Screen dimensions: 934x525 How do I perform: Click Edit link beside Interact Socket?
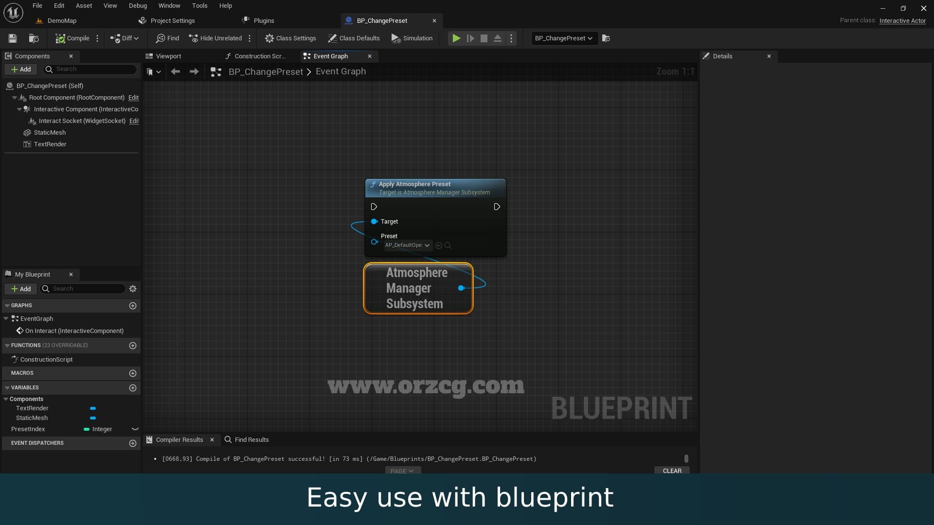coord(134,121)
